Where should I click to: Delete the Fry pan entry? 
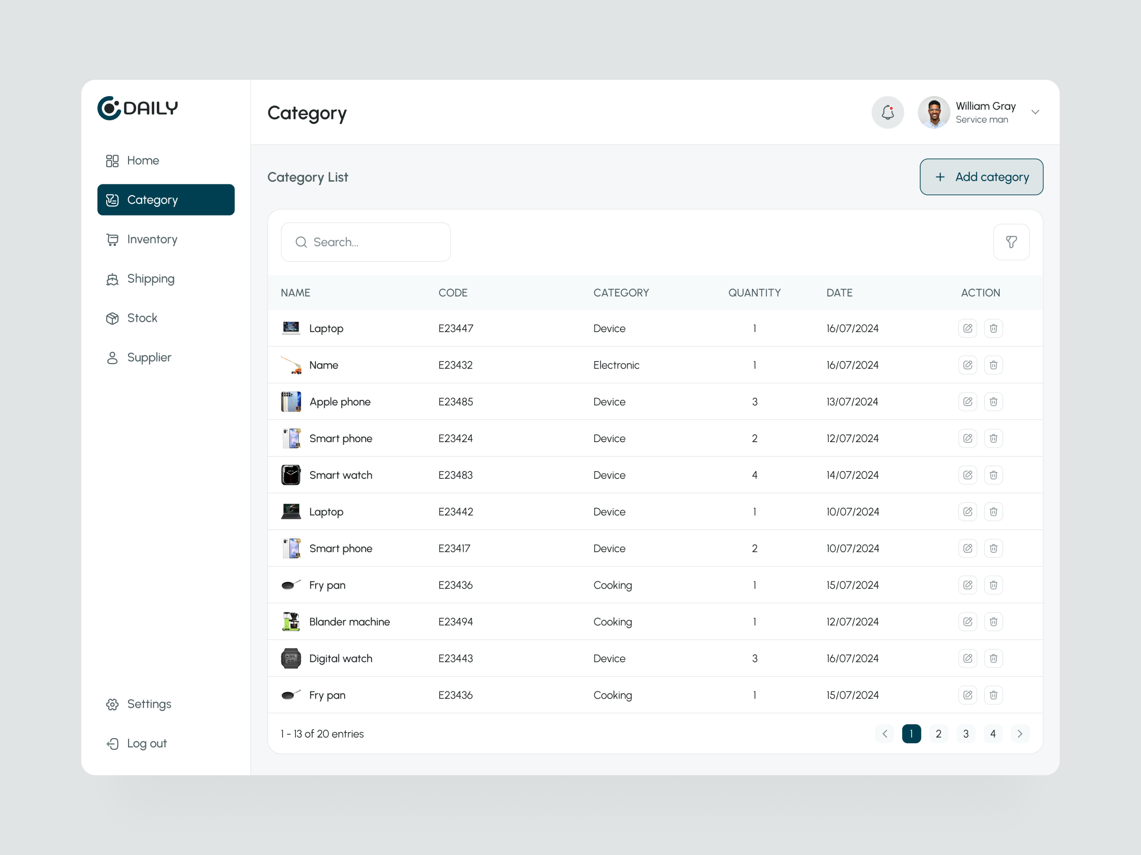pos(993,585)
